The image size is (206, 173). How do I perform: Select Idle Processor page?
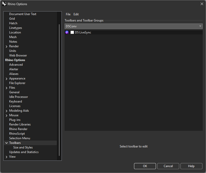pyautogui.click(x=19, y=97)
